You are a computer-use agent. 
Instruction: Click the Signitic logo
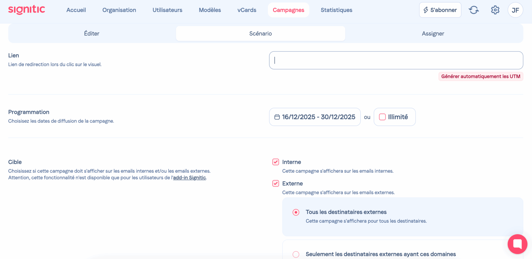(26, 10)
